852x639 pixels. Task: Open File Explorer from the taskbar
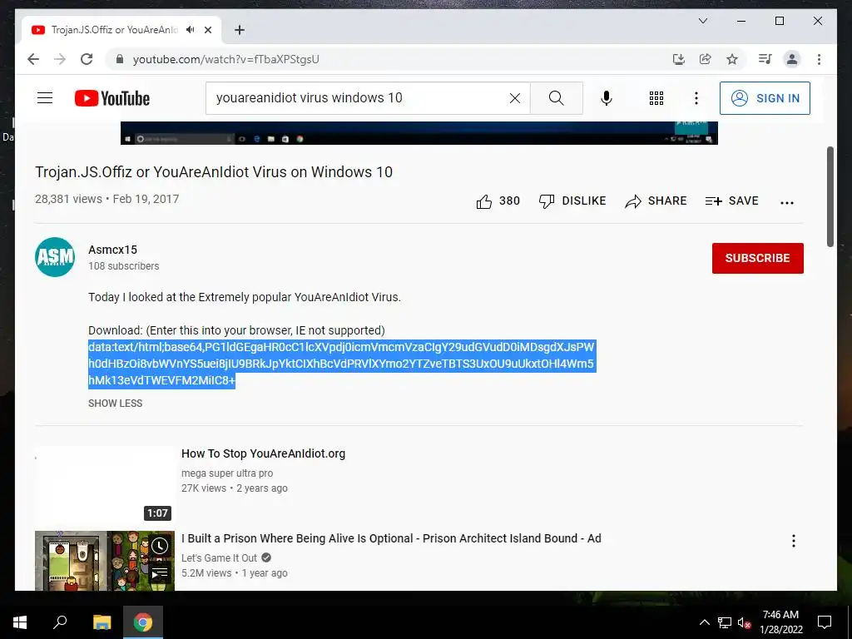(x=102, y=622)
